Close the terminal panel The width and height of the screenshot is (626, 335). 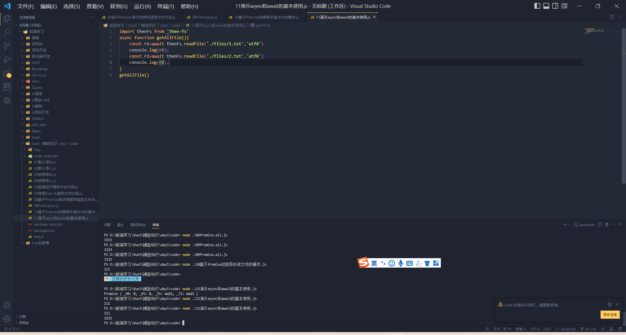click(620, 225)
